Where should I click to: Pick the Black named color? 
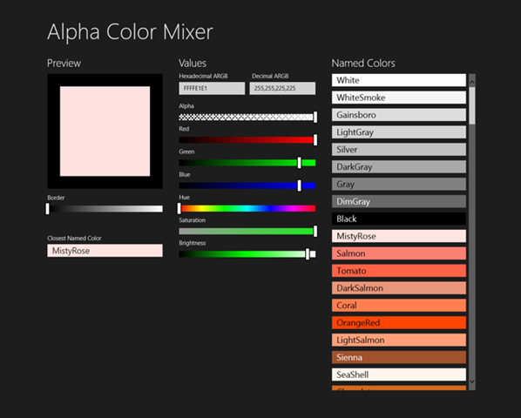coord(399,219)
